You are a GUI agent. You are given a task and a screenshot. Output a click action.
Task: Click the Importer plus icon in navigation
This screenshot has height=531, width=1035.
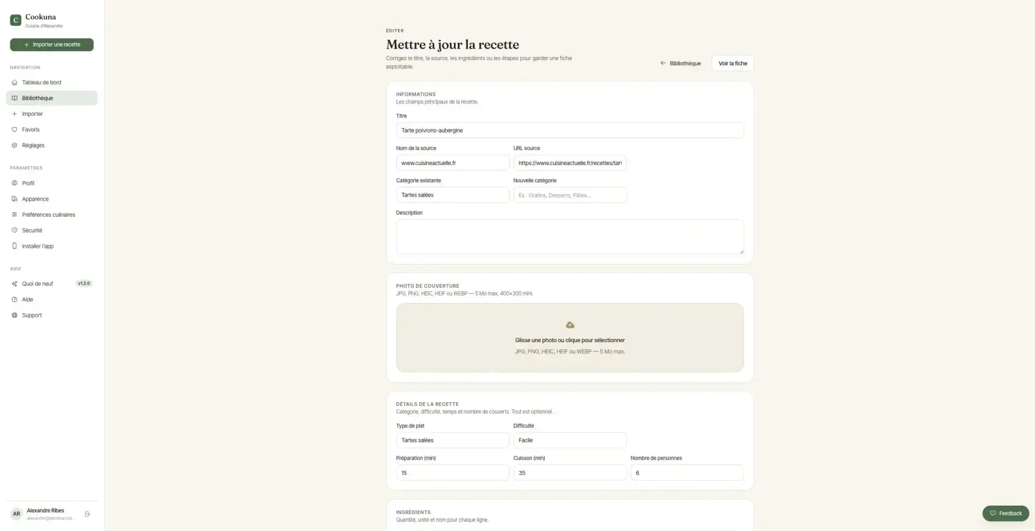pyautogui.click(x=14, y=114)
